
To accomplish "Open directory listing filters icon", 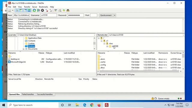I will click(56, 10).
